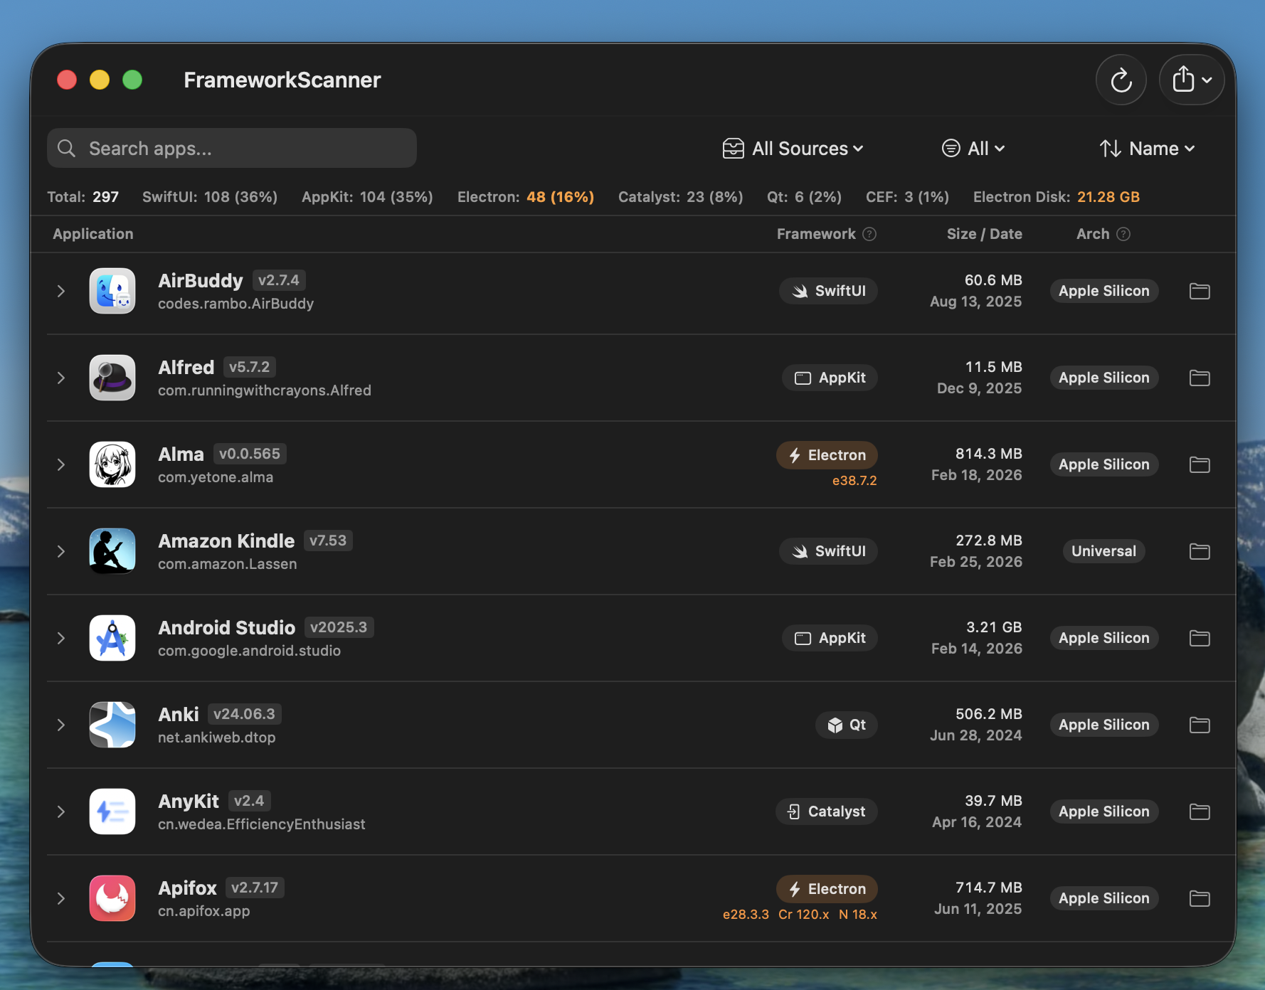Click Anki's Qt framework badge
Viewport: 1265px width, 990px height.
click(x=846, y=725)
